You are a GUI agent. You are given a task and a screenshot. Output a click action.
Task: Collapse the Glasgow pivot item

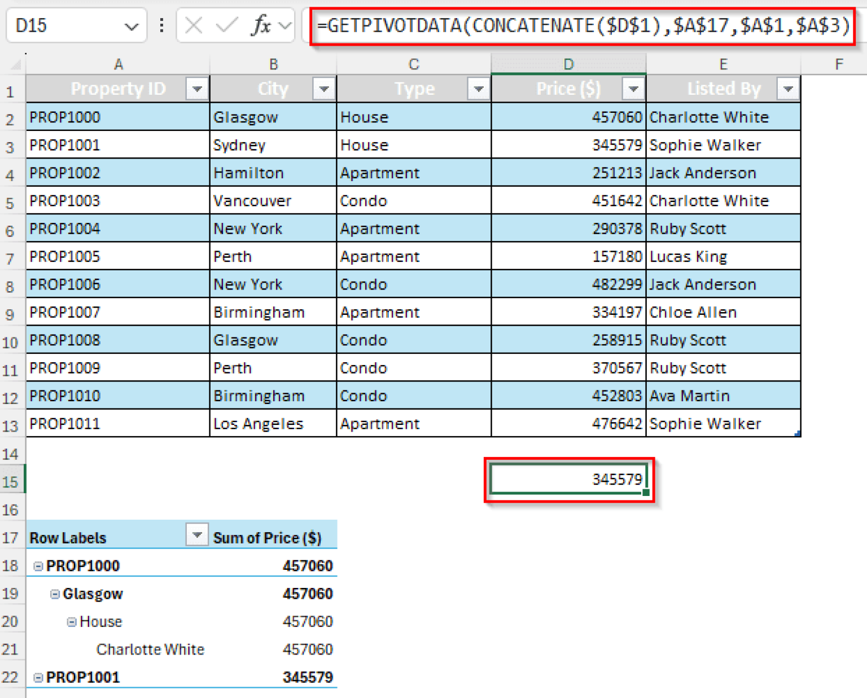click(55, 593)
